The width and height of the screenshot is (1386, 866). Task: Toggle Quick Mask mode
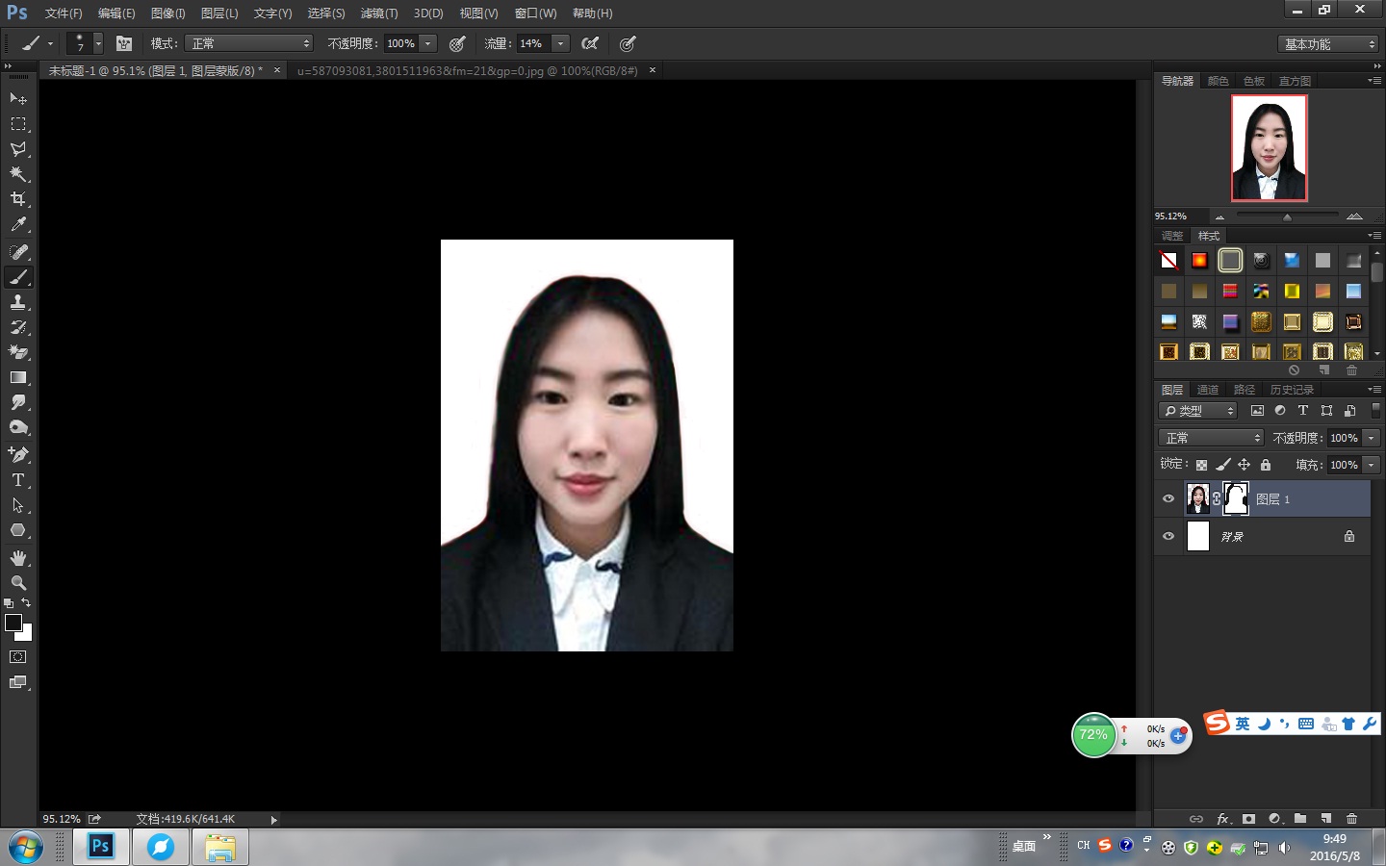[18, 657]
